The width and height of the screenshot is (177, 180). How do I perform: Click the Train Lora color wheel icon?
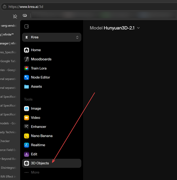27,68
